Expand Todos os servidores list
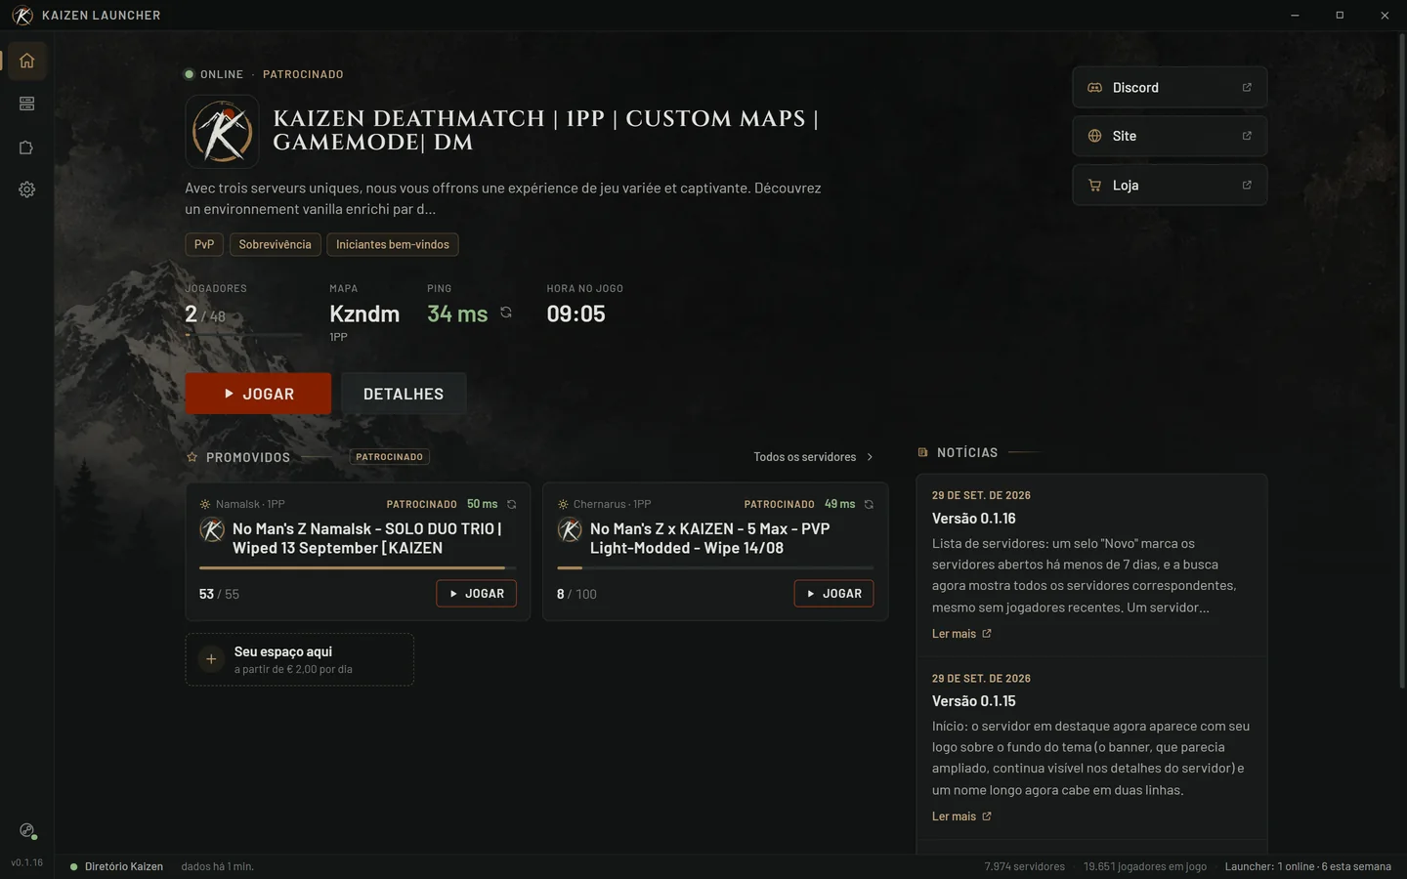Image resolution: width=1407 pixels, height=879 pixels. (813, 457)
